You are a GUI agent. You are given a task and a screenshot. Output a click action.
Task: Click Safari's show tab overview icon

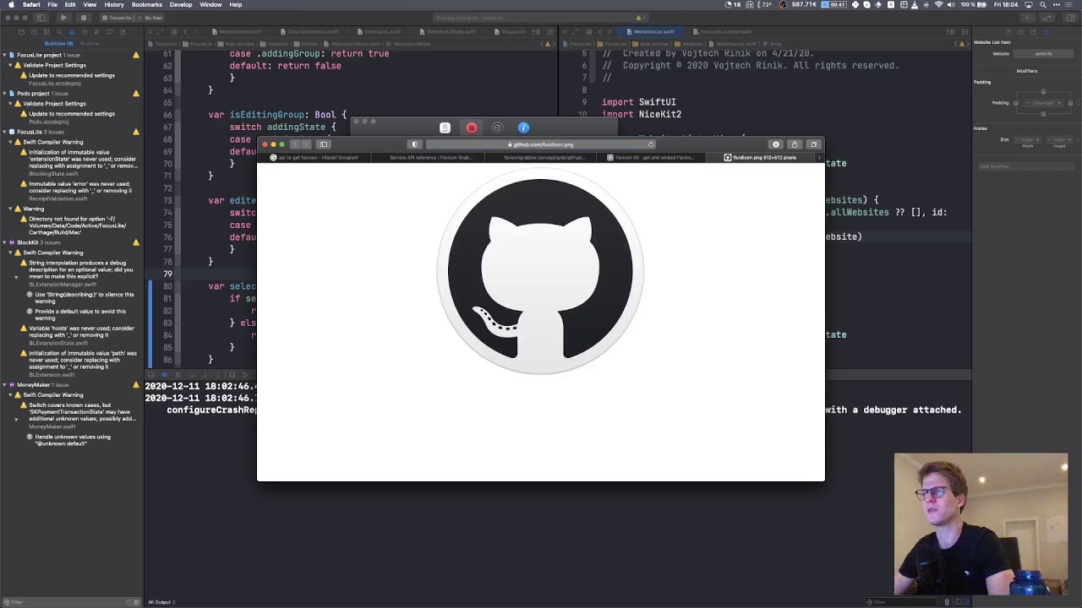pyautogui.click(x=813, y=144)
